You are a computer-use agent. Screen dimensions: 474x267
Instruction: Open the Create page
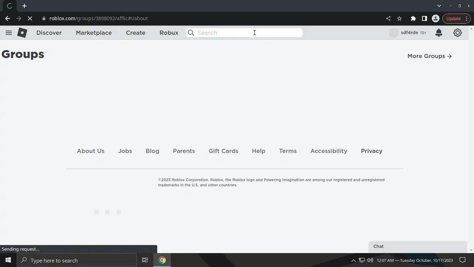136,33
